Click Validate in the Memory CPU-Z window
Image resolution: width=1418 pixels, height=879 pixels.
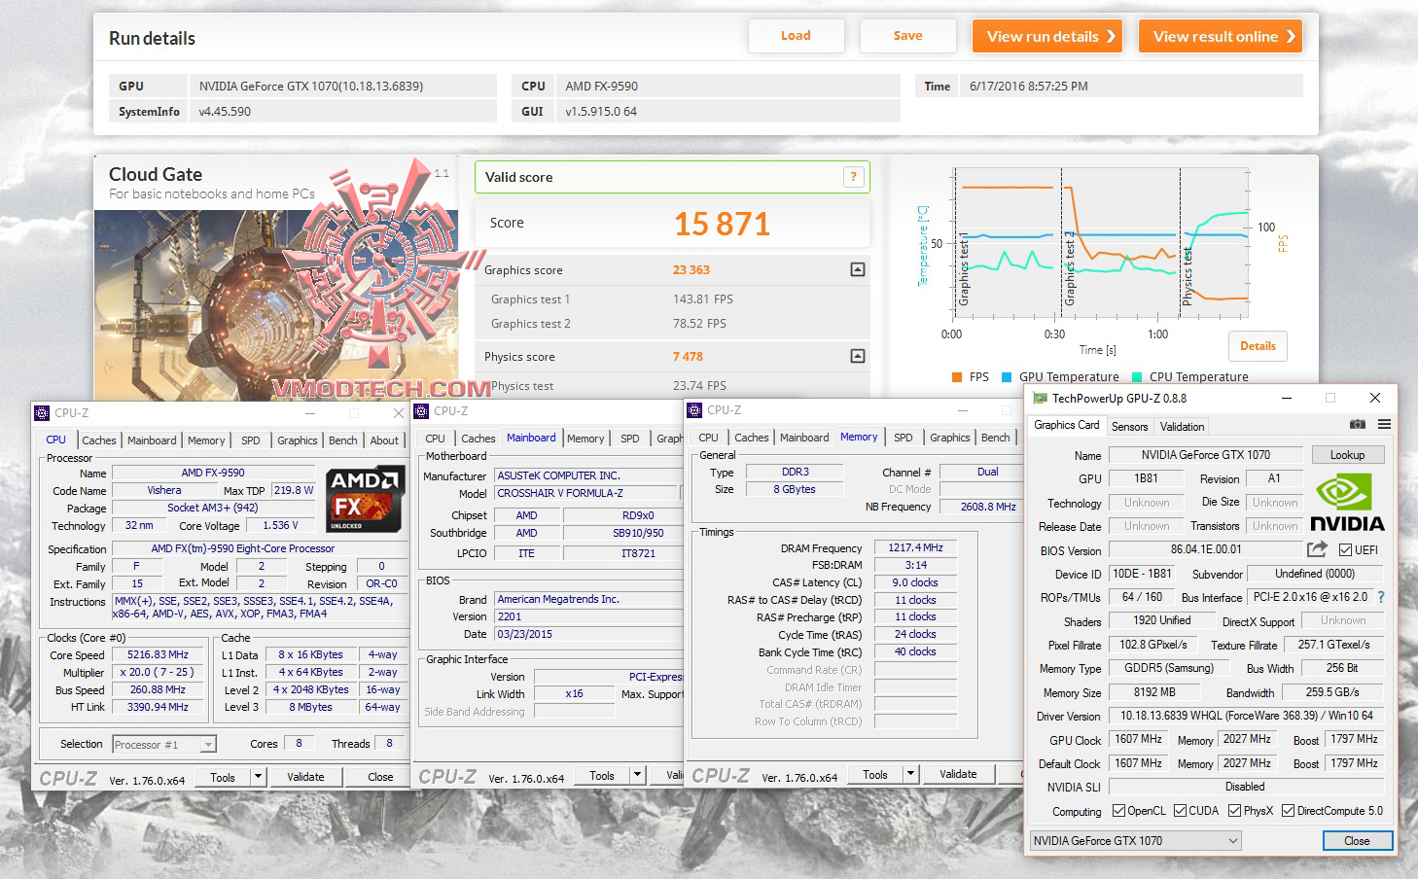pyautogui.click(x=958, y=775)
